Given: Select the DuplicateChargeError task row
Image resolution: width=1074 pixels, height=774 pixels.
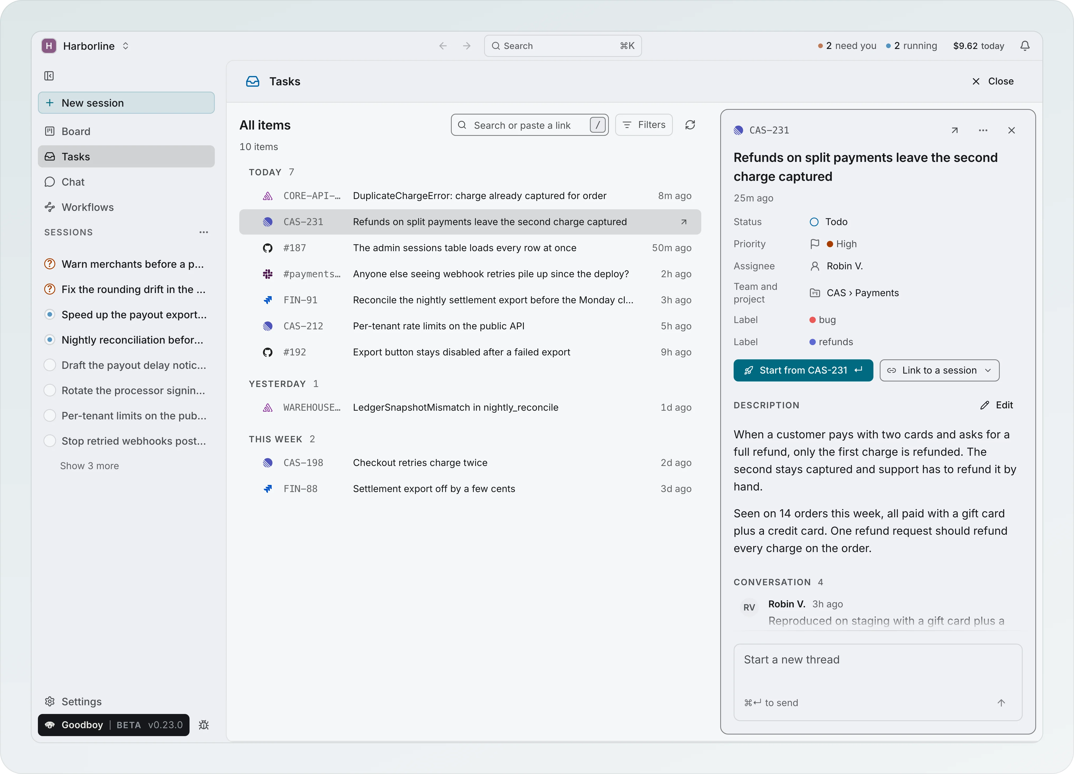Looking at the screenshot, I should click(470, 196).
